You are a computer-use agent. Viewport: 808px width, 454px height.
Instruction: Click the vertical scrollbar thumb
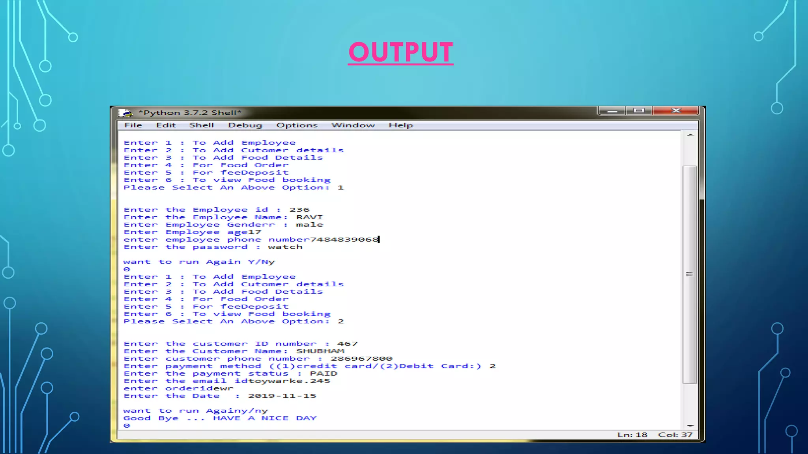pyautogui.click(x=690, y=274)
